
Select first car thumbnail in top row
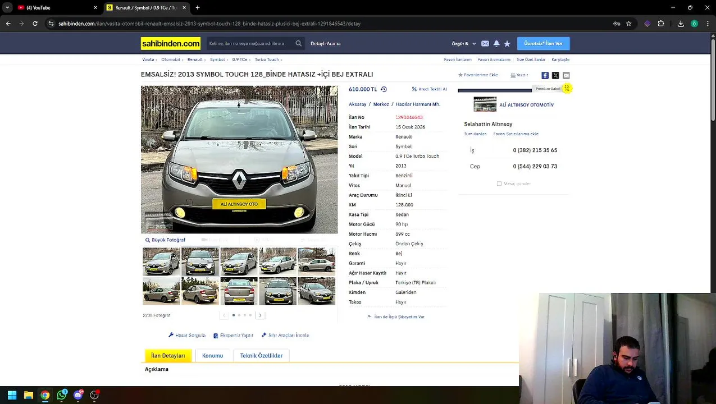pos(161,261)
